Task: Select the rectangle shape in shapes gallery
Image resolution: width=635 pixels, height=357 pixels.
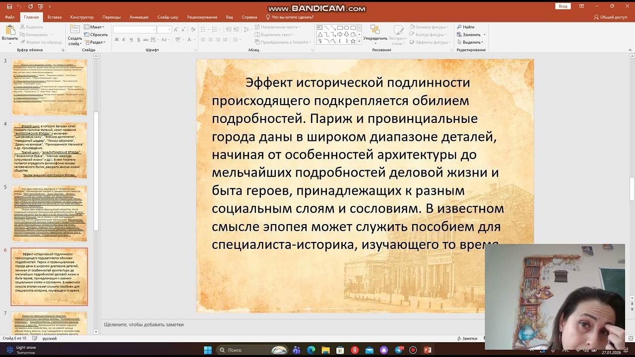Action: pos(340,28)
